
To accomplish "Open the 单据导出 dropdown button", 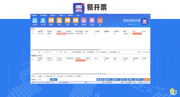I will point(140,79).
